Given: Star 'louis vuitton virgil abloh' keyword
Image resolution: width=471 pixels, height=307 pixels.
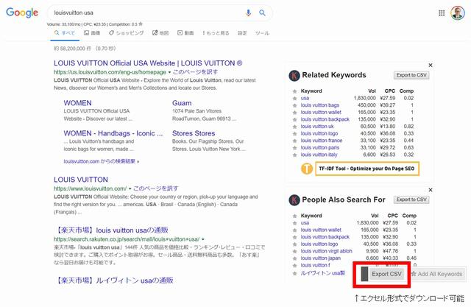Looking at the screenshot, I should (295, 251).
